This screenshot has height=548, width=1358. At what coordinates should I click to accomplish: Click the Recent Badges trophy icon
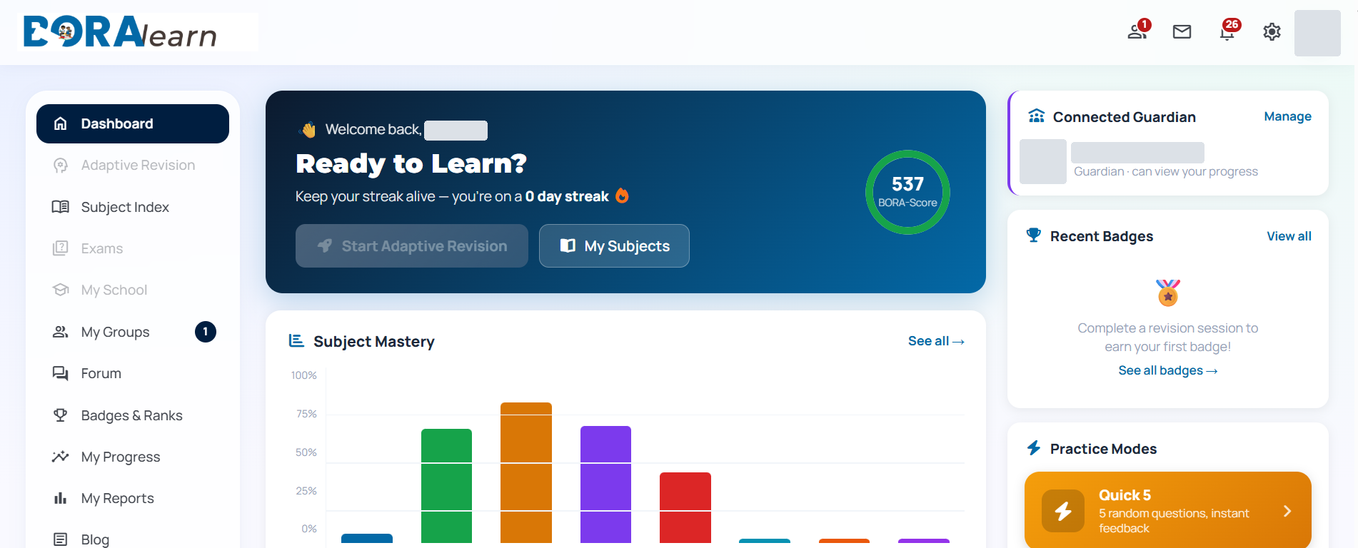(1033, 235)
